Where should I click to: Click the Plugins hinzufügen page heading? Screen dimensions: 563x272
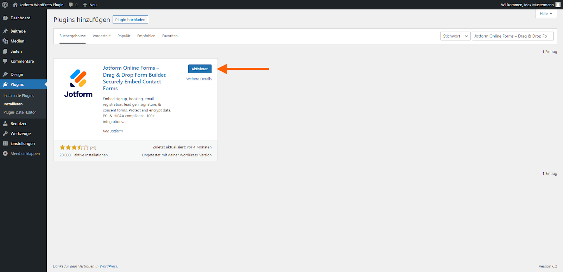[82, 20]
